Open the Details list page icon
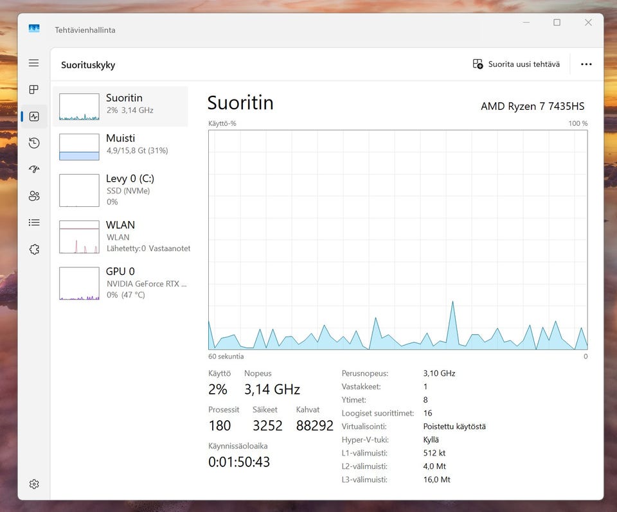The height and width of the screenshot is (512, 617). pyautogui.click(x=34, y=222)
